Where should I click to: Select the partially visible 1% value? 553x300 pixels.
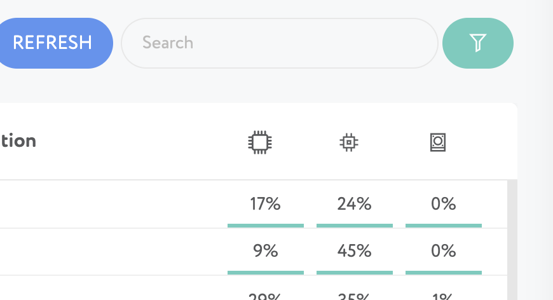point(443,296)
